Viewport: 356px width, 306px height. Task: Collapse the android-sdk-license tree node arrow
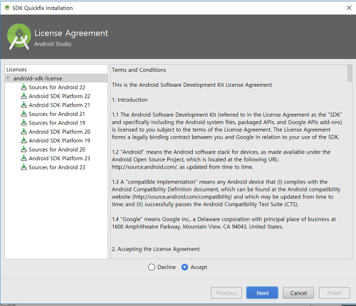pos(8,78)
